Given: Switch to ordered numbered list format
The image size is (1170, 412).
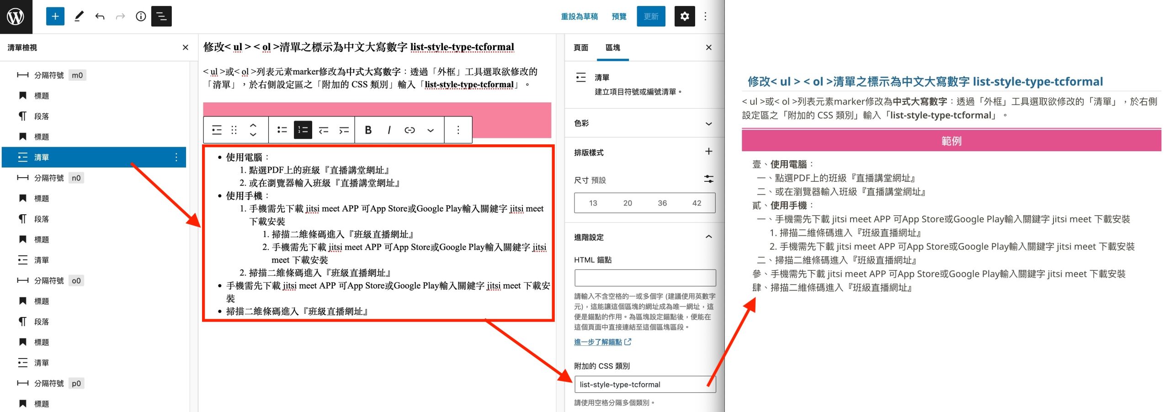Looking at the screenshot, I should [303, 130].
